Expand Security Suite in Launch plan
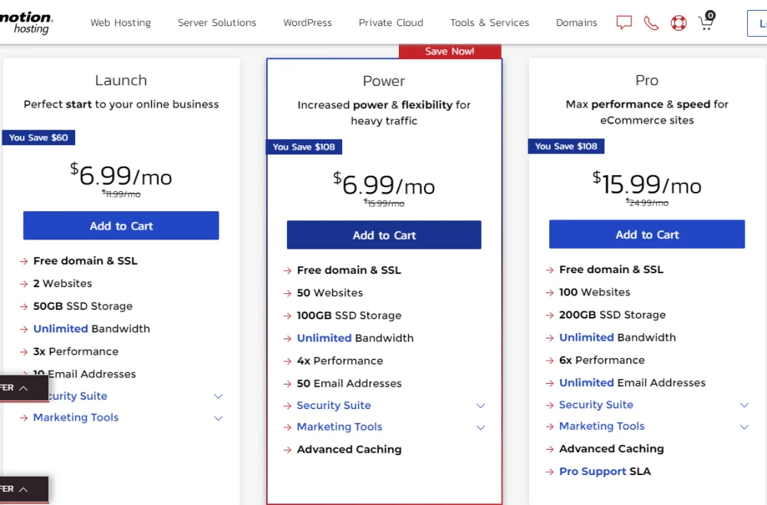The image size is (767, 505). click(218, 397)
